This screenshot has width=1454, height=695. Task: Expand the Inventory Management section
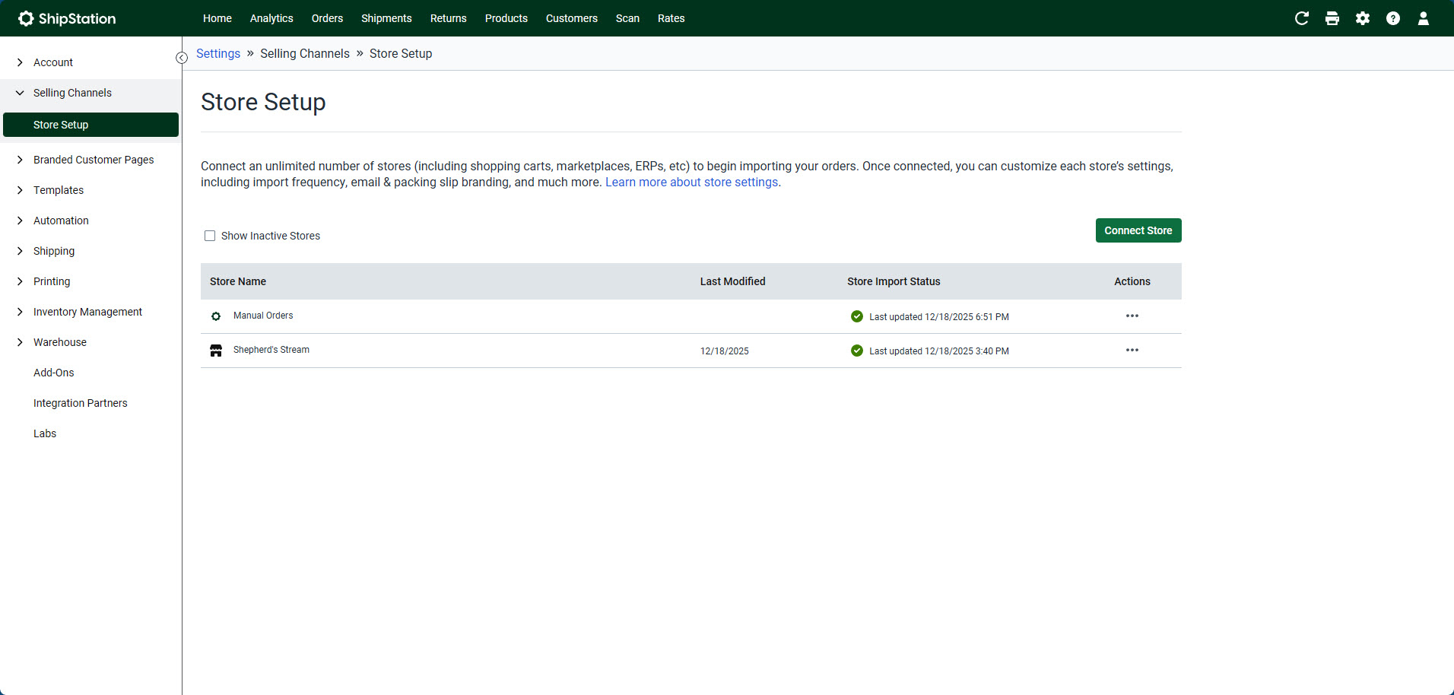tap(87, 312)
